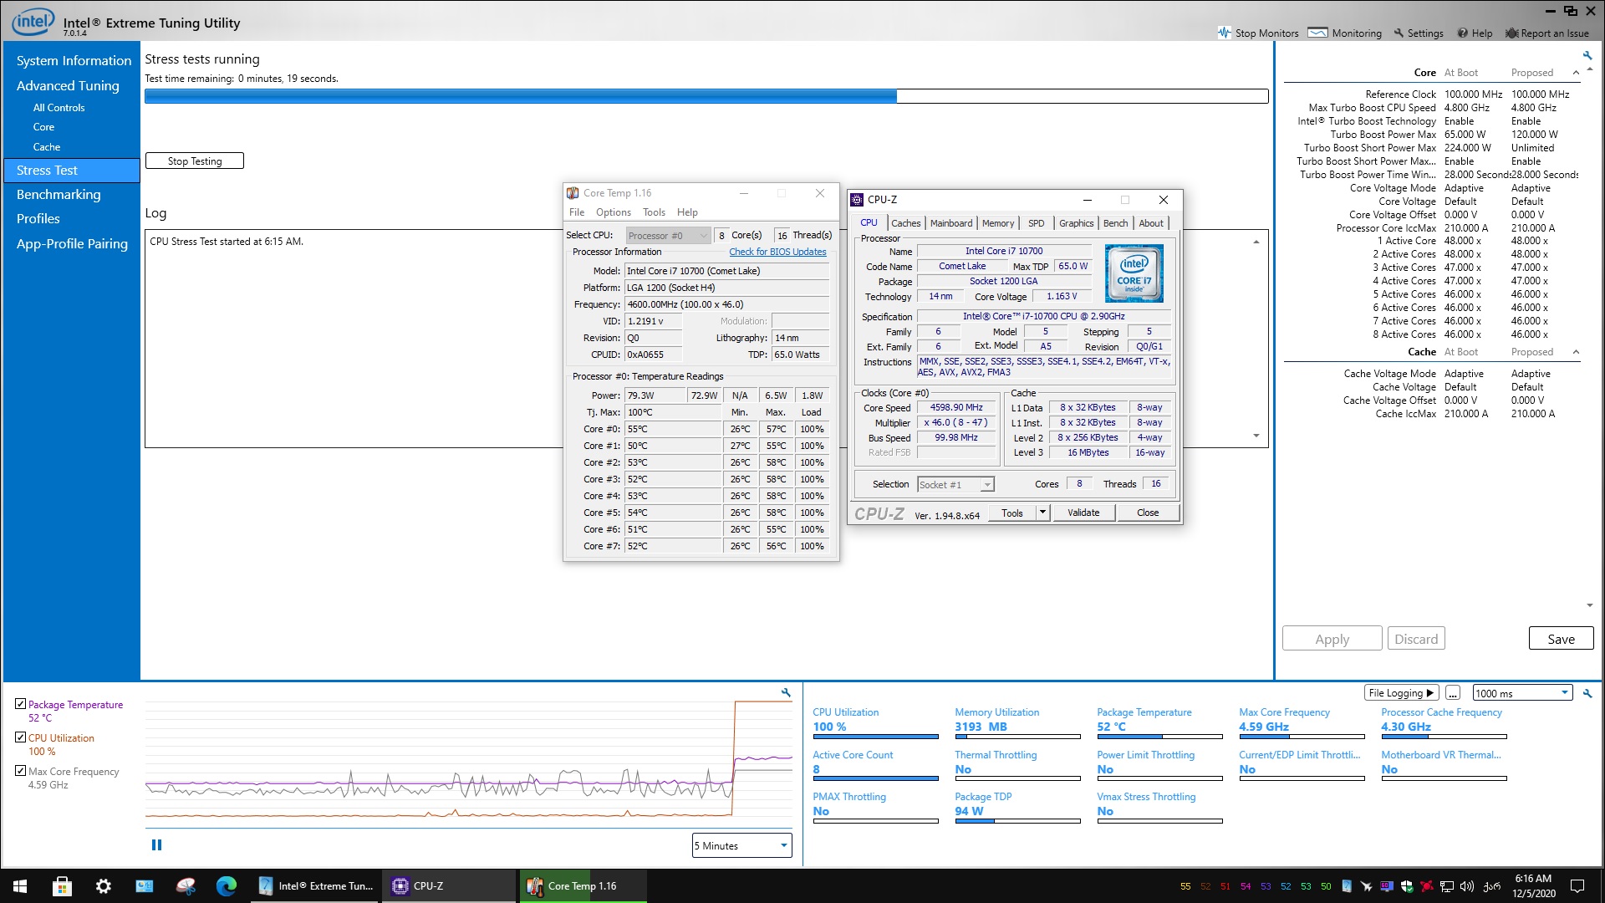Open Microsoft Edge from the taskbar
Viewport: 1605px width, 903px height.
(227, 886)
